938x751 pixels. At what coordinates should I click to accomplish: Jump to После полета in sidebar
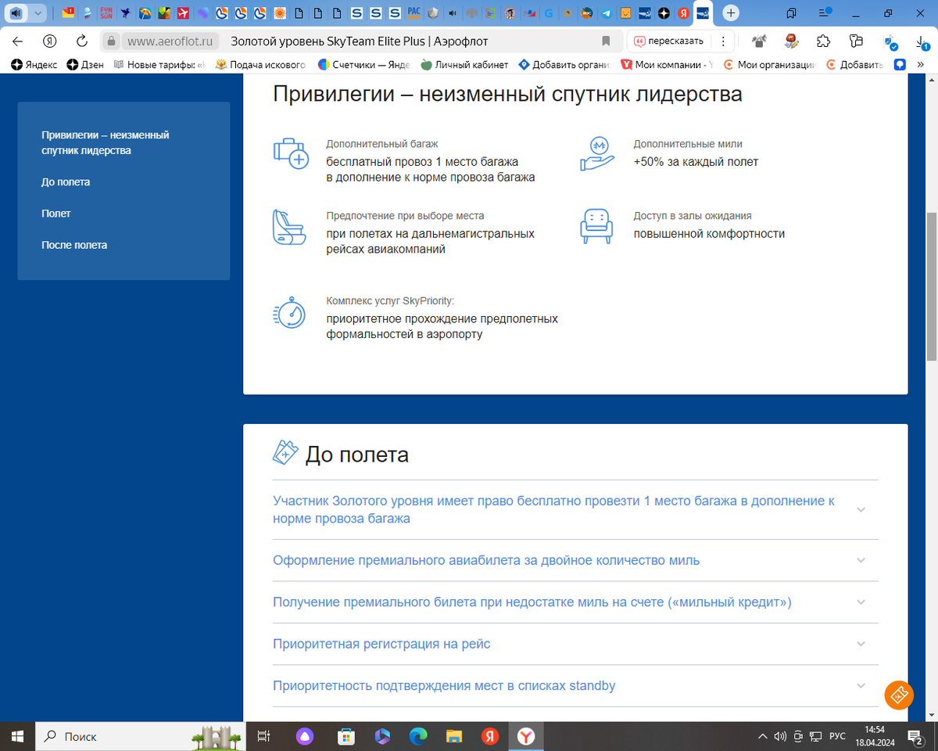[74, 245]
